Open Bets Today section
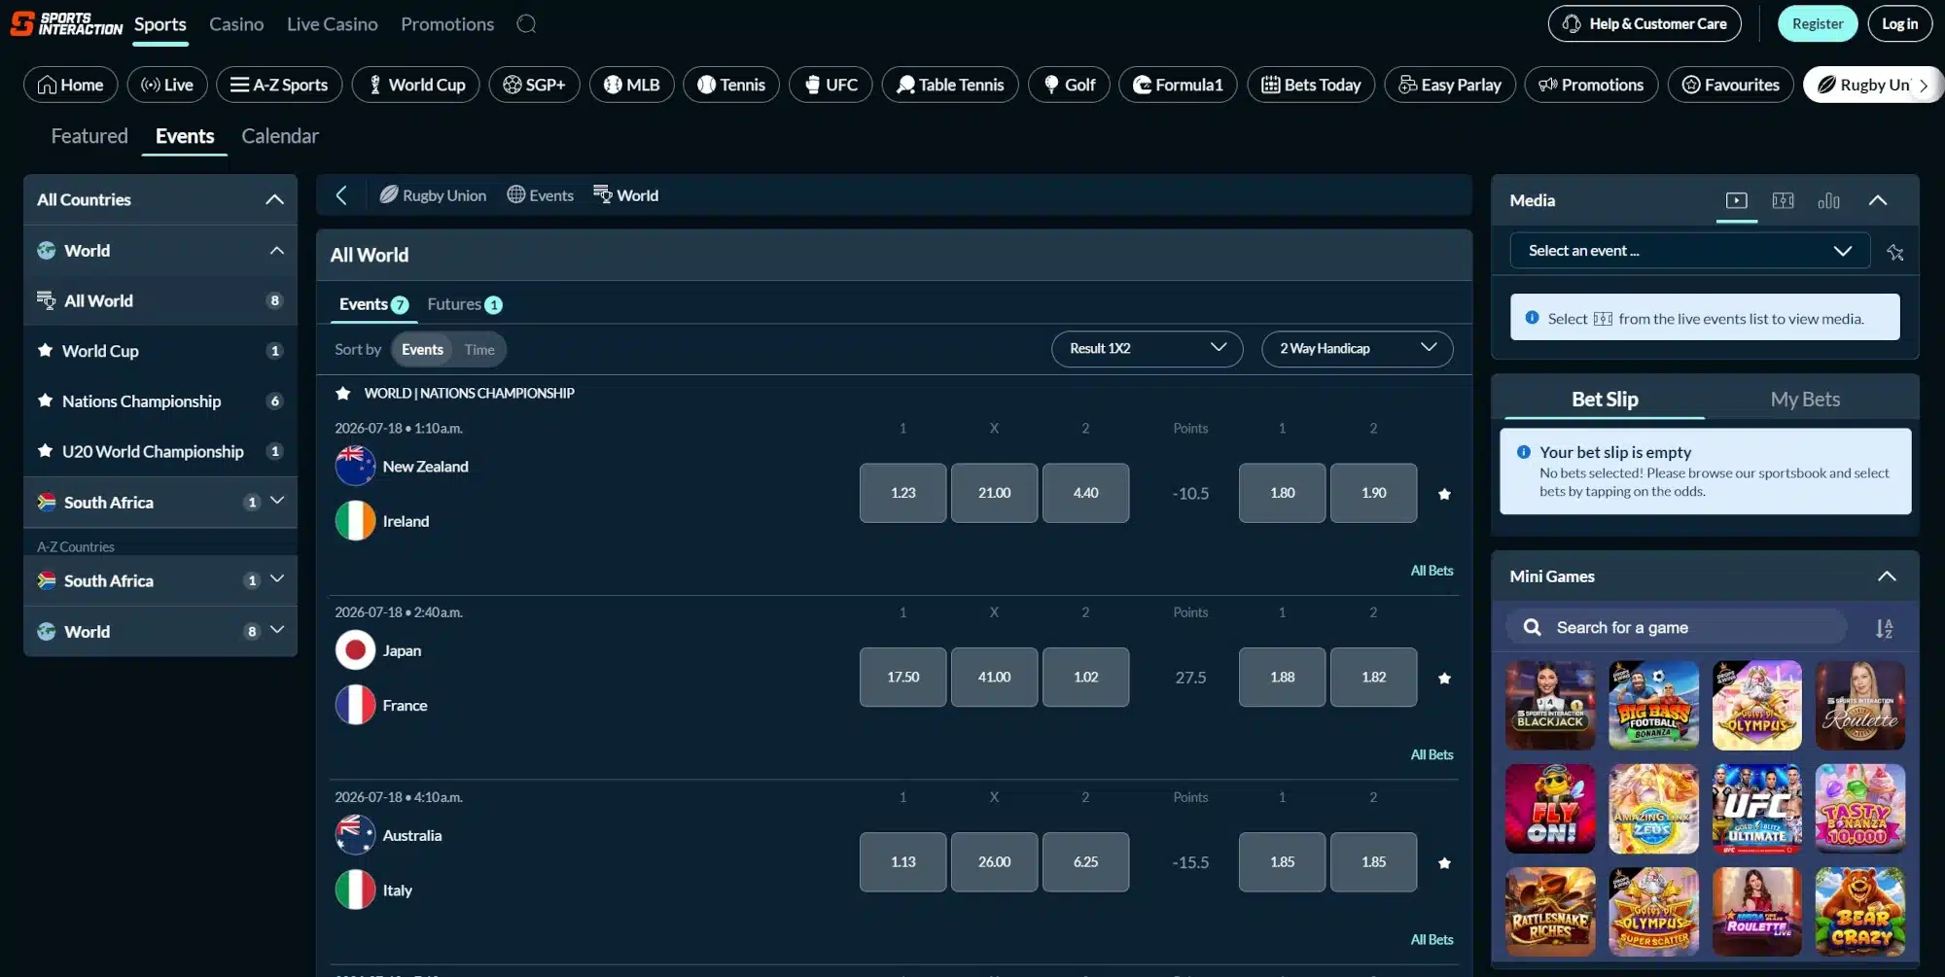1945x977 pixels. pyautogui.click(x=1311, y=85)
